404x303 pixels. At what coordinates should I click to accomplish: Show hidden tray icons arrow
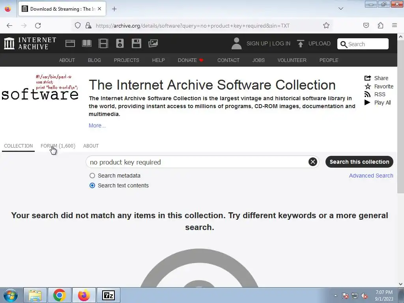(335, 296)
